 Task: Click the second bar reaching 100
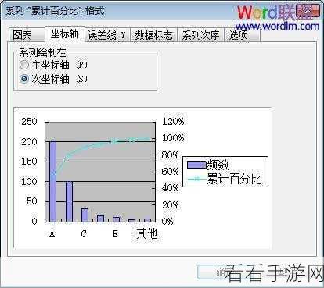point(69,201)
